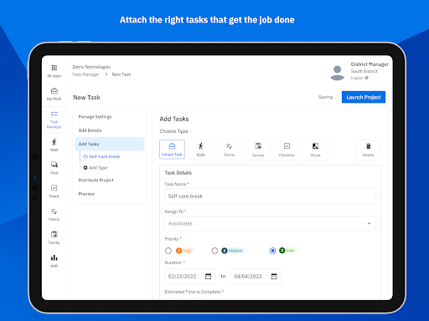Set priority to Medium

(x=214, y=251)
